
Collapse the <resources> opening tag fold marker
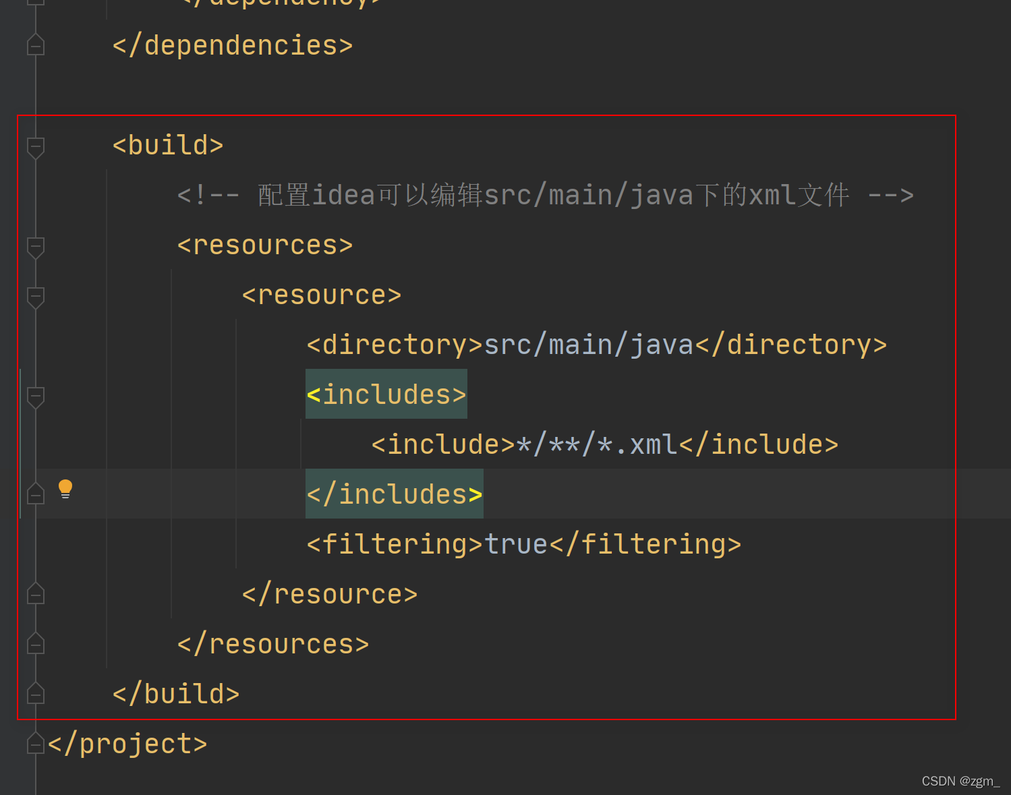click(36, 247)
